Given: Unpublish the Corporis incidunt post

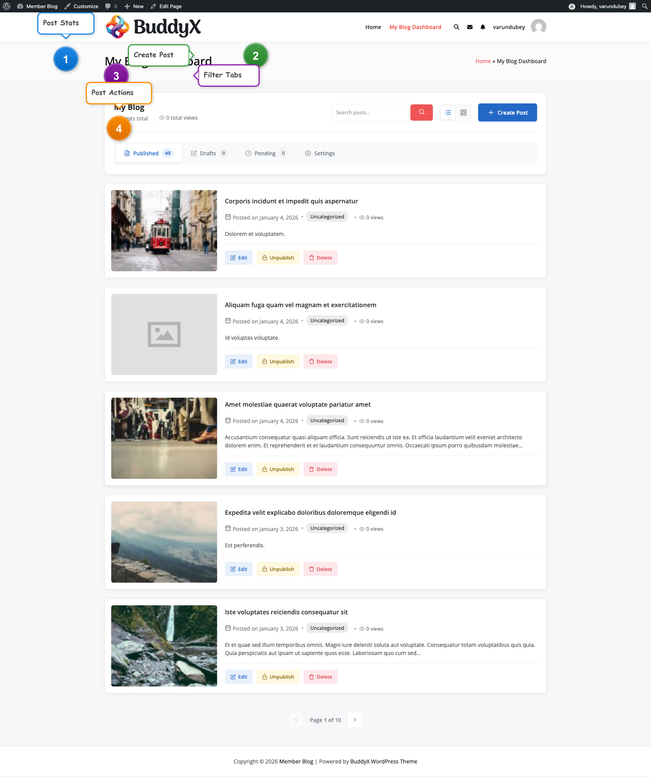Looking at the screenshot, I should coord(278,258).
